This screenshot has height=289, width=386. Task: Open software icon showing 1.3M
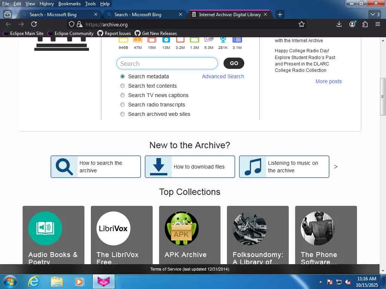(195, 40)
